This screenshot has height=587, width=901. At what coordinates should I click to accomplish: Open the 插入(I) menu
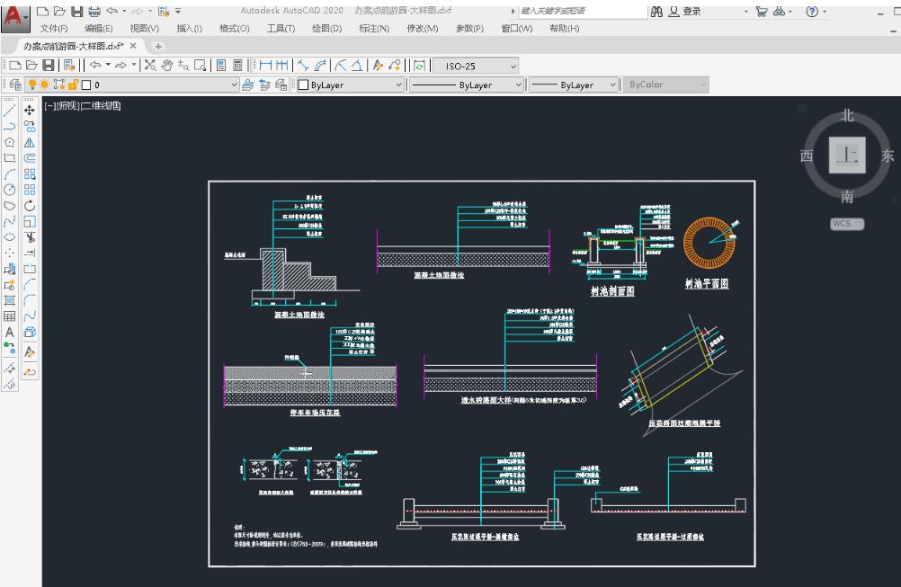[x=189, y=28]
